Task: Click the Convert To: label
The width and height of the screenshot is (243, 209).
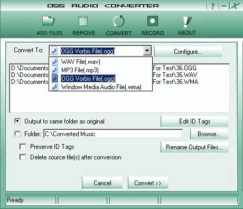Action: coord(29,50)
